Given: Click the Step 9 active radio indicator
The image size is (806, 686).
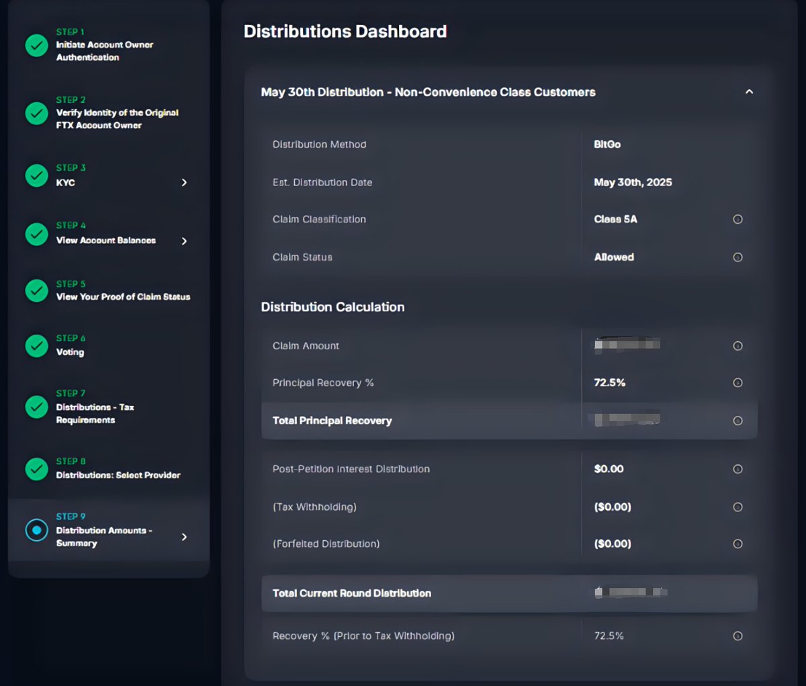Looking at the screenshot, I should pos(36,530).
